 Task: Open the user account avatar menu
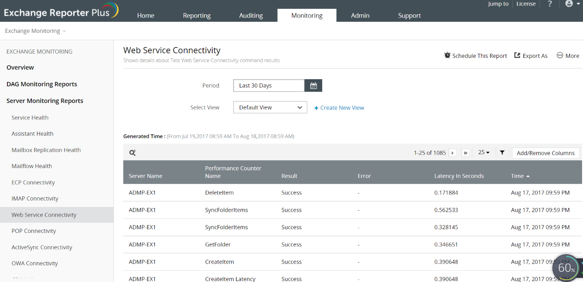coord(573,4)
